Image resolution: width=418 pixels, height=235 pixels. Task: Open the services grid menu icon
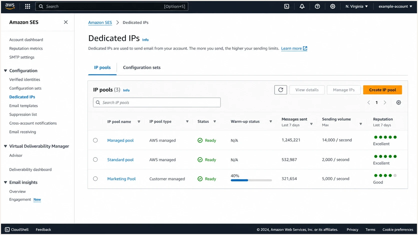[x=27, y=6]
